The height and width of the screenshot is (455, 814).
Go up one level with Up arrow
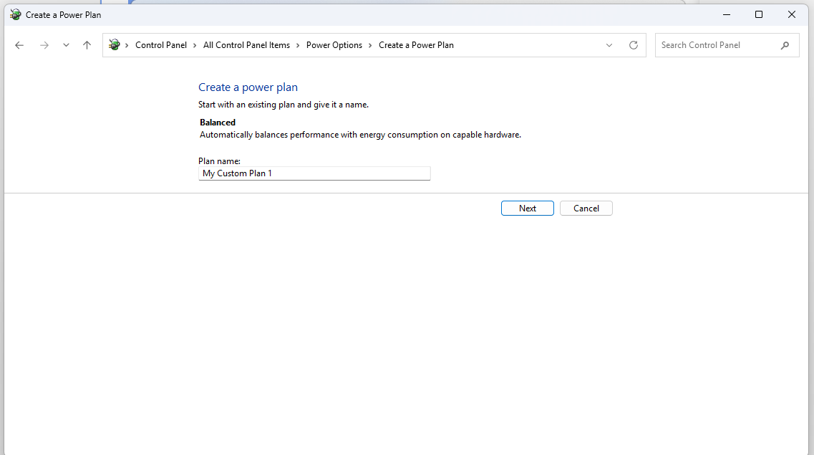(87, 45)
